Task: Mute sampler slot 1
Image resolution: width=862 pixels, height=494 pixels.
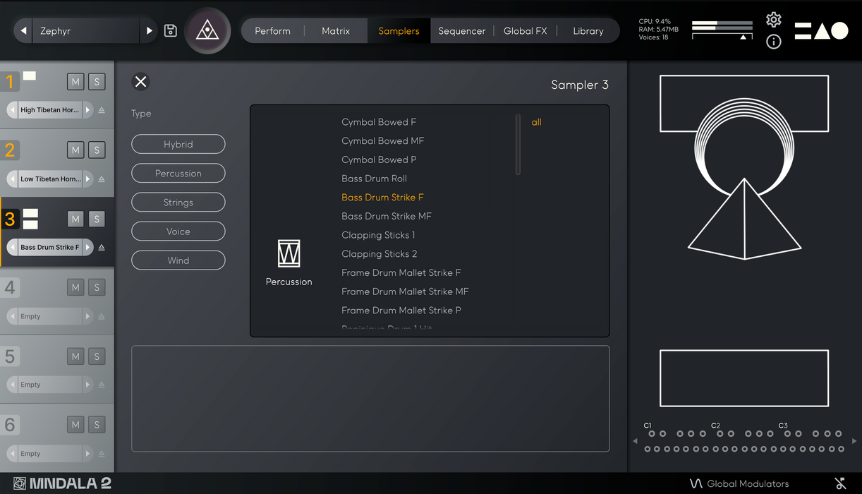Action: coord(75,82)
